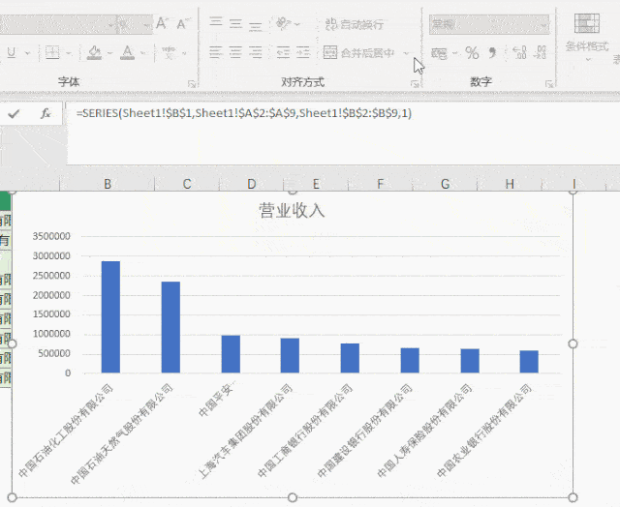Click the Enter checkmark in formula bar
The image size is (620, 507).
[x=14, y=113]
